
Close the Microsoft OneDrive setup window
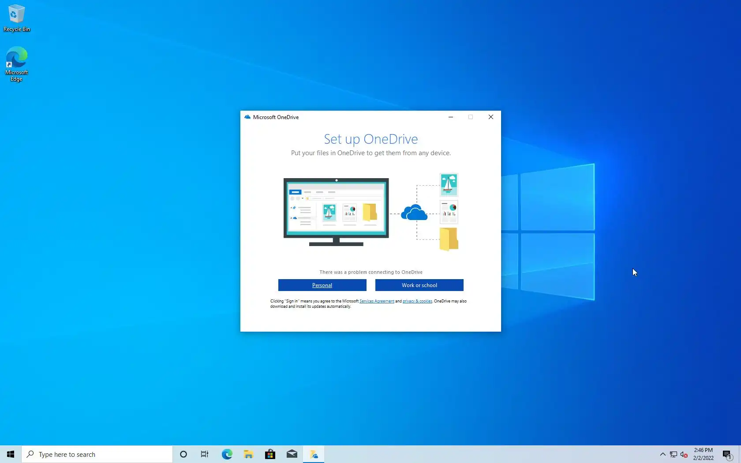point(491,117)
